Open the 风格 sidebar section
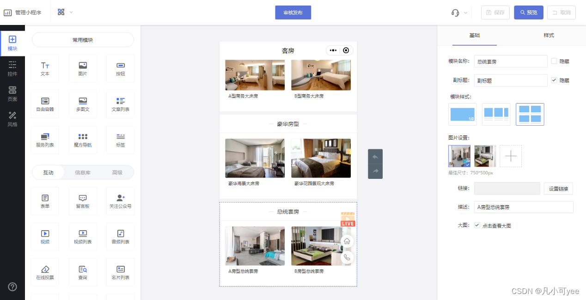 coord(12,119)
